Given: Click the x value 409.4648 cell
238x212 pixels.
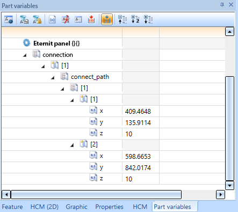Looking at the screenshot, I should 141,111.
